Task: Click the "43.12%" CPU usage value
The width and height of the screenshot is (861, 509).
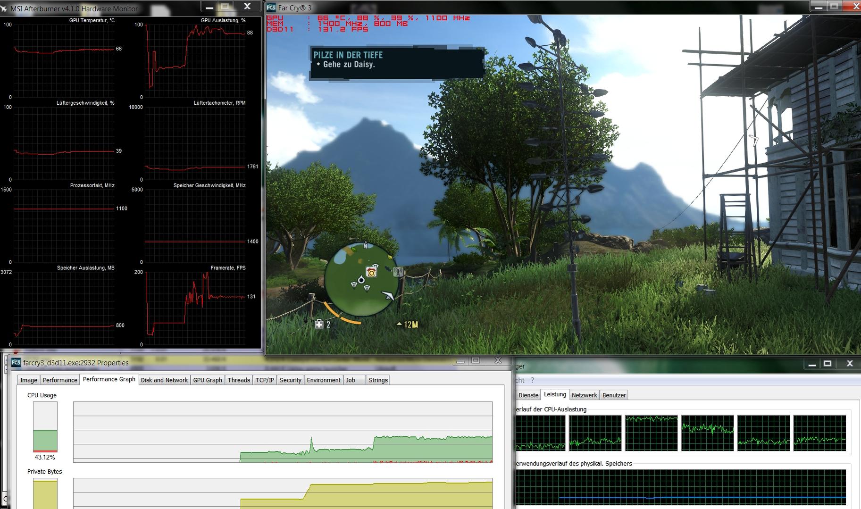Action: coord(45,457)
